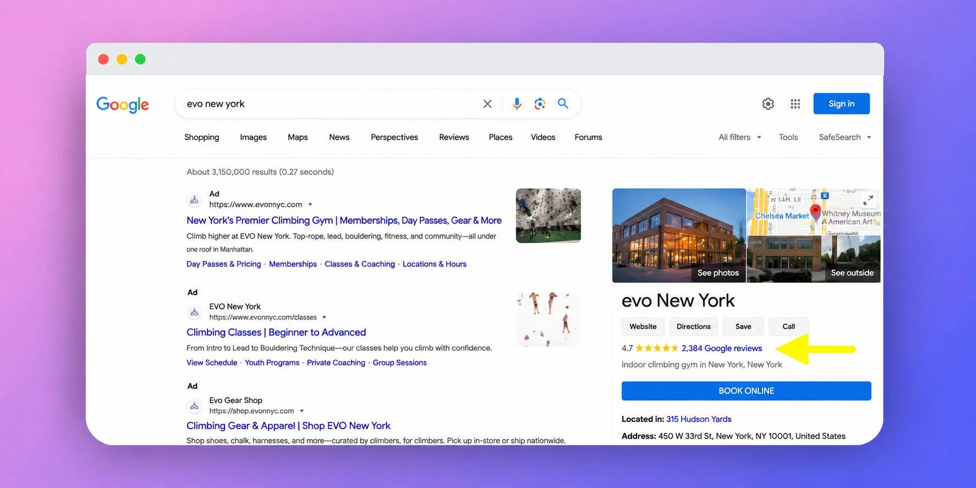Expand the arrow next to https://www.evonnyc.com
976x488 pixels.
pos(310,205)
